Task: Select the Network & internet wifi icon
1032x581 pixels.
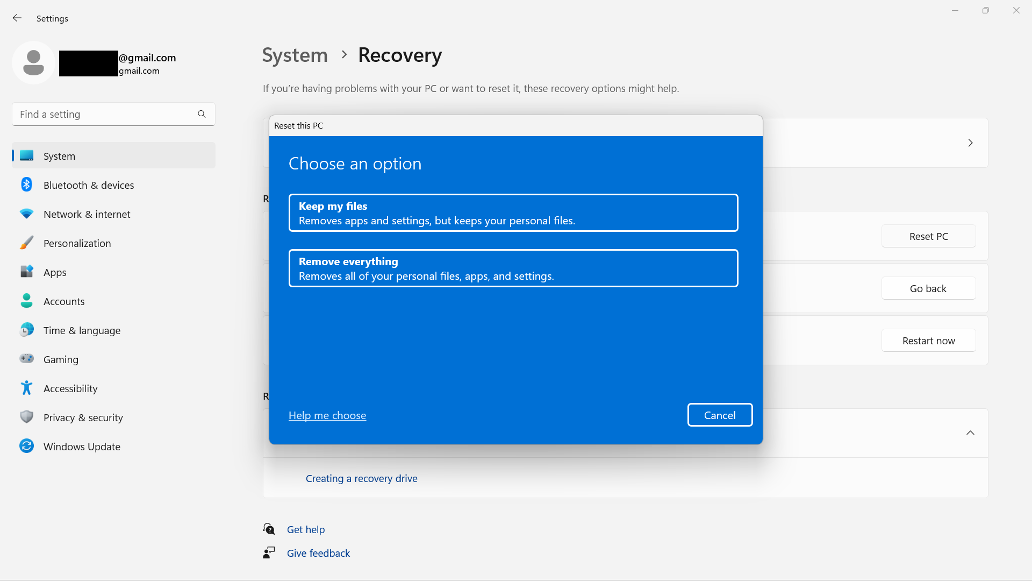Action: (26, 214)
